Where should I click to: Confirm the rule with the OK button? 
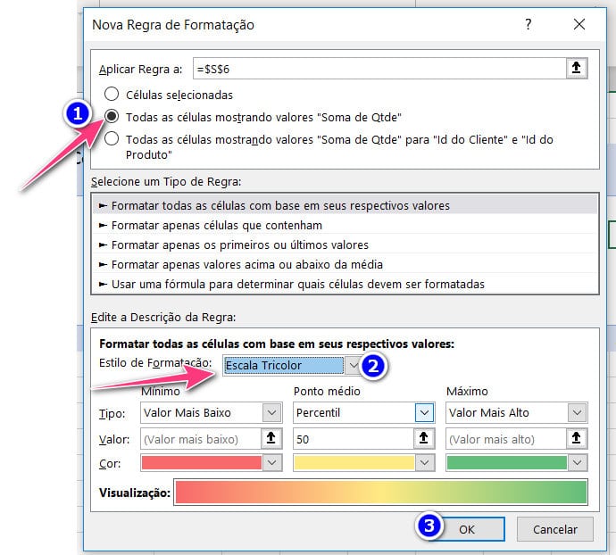point(467,529)
